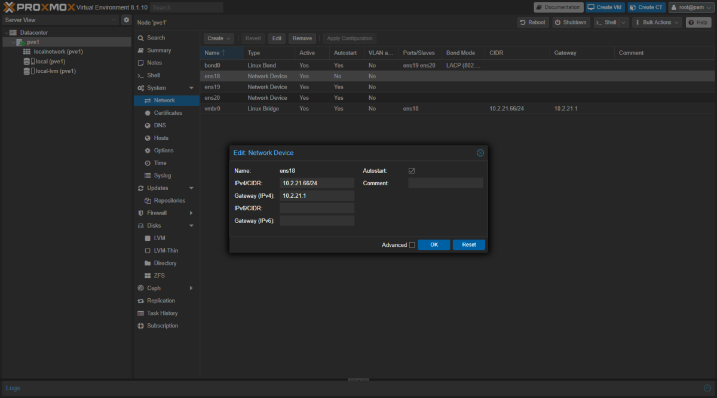
Task: Open Server View settings gear
Action: click(126, 20)
